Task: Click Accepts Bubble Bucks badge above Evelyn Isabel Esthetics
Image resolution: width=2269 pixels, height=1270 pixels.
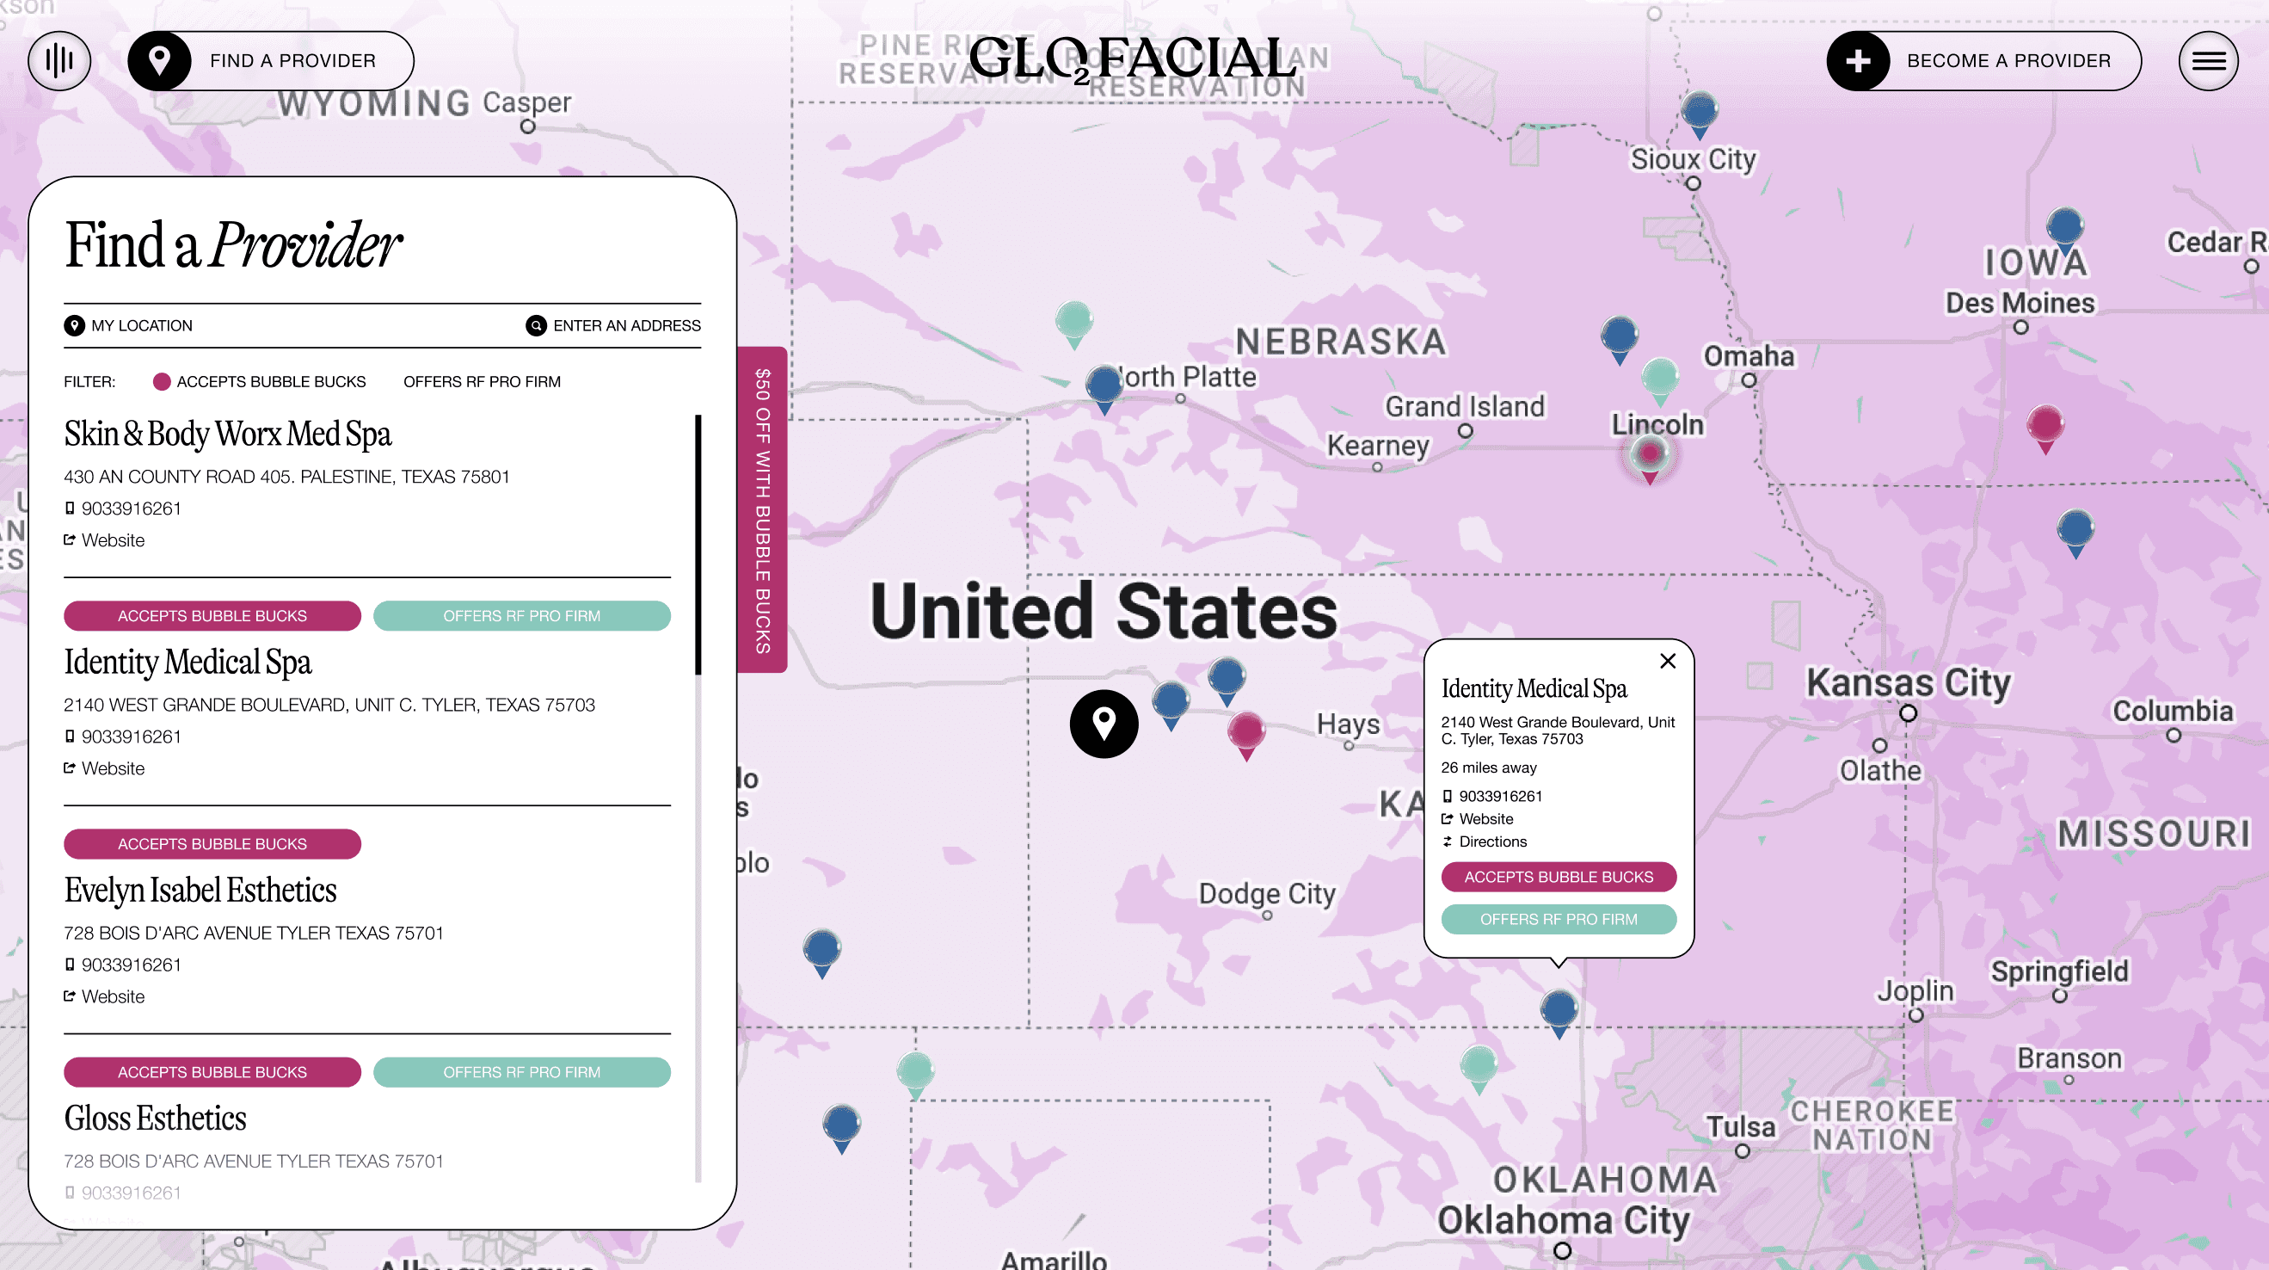Action: click(x=212, y=844)
